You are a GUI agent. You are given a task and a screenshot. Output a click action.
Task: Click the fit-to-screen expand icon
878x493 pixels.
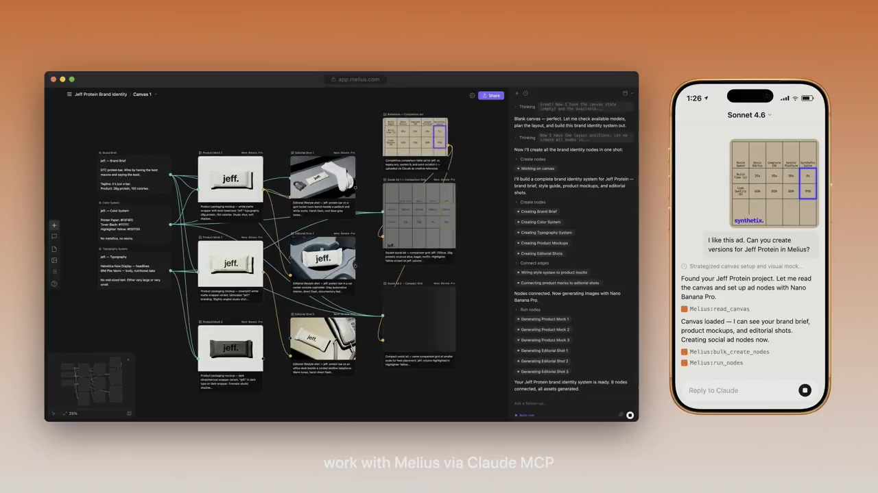pyautogui.click(x=64, y=414)
